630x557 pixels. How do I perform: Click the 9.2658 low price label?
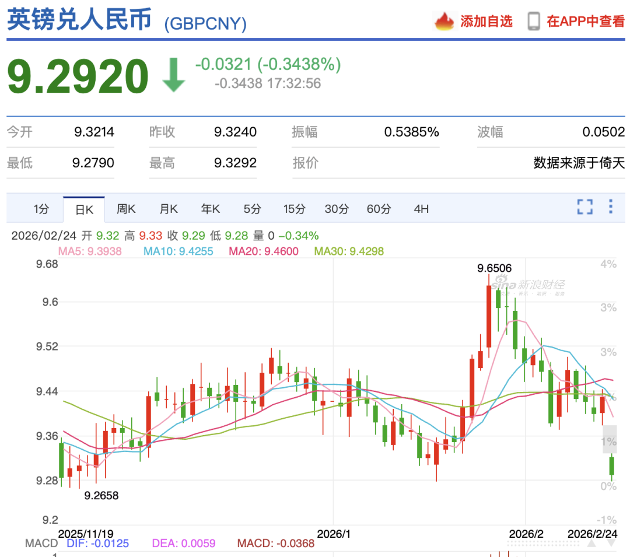click(x=101, y=496)
